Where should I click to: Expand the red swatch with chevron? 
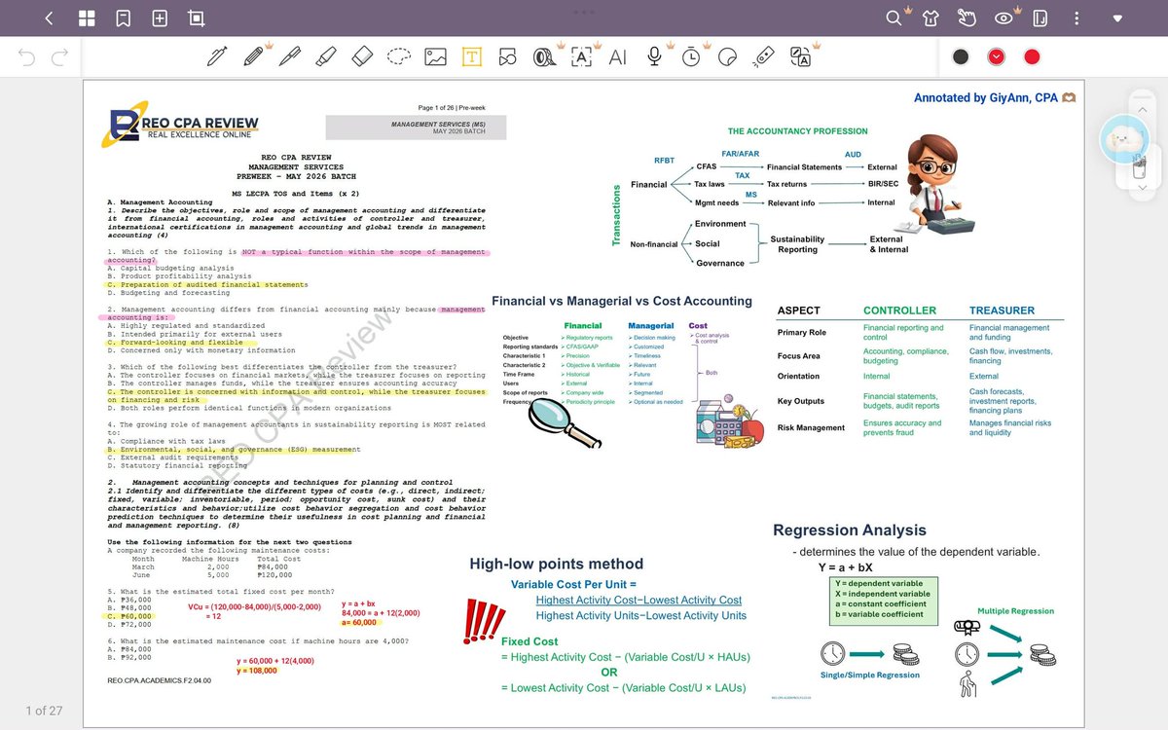click(996, 56)
